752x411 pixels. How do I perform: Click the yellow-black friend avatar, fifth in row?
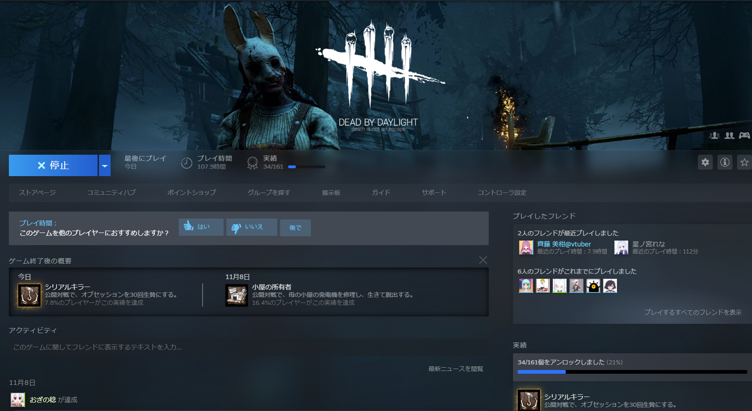tap(593, 286)
